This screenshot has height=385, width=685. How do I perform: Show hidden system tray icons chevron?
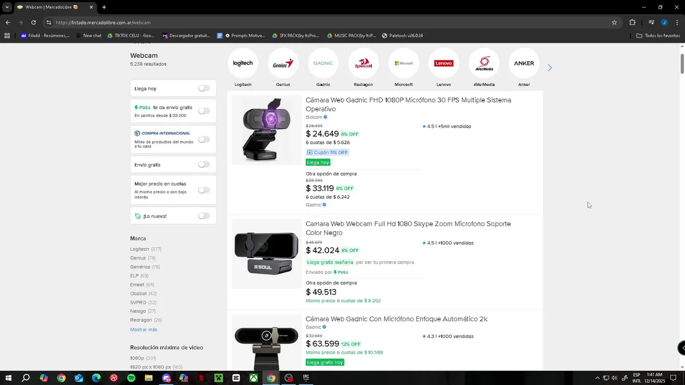click(597, 378)
